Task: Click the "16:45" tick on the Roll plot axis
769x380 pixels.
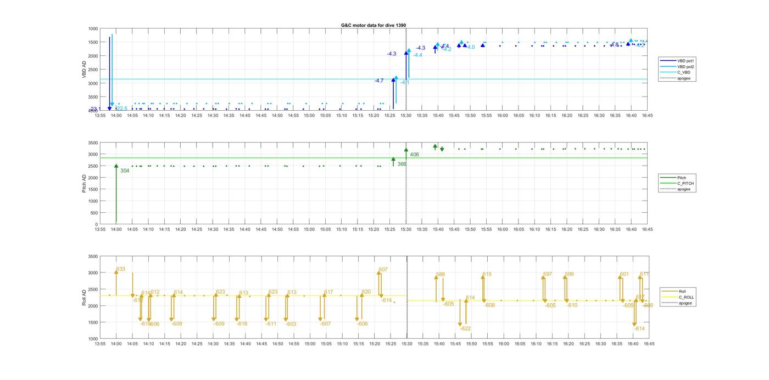Action: [x=649, y=344]
